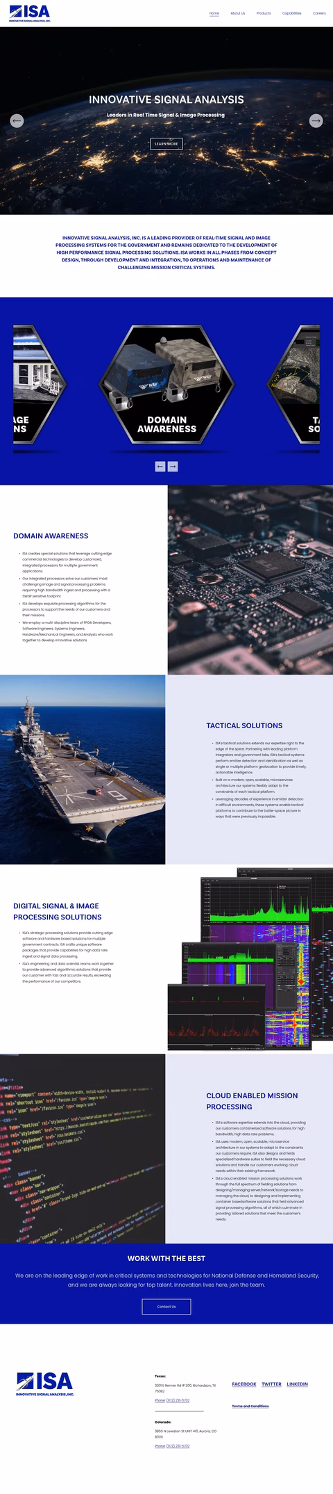This screenshot has height=1494, width=333.
Task: Call the Colorado office phone number
Action: point(178,1446)
